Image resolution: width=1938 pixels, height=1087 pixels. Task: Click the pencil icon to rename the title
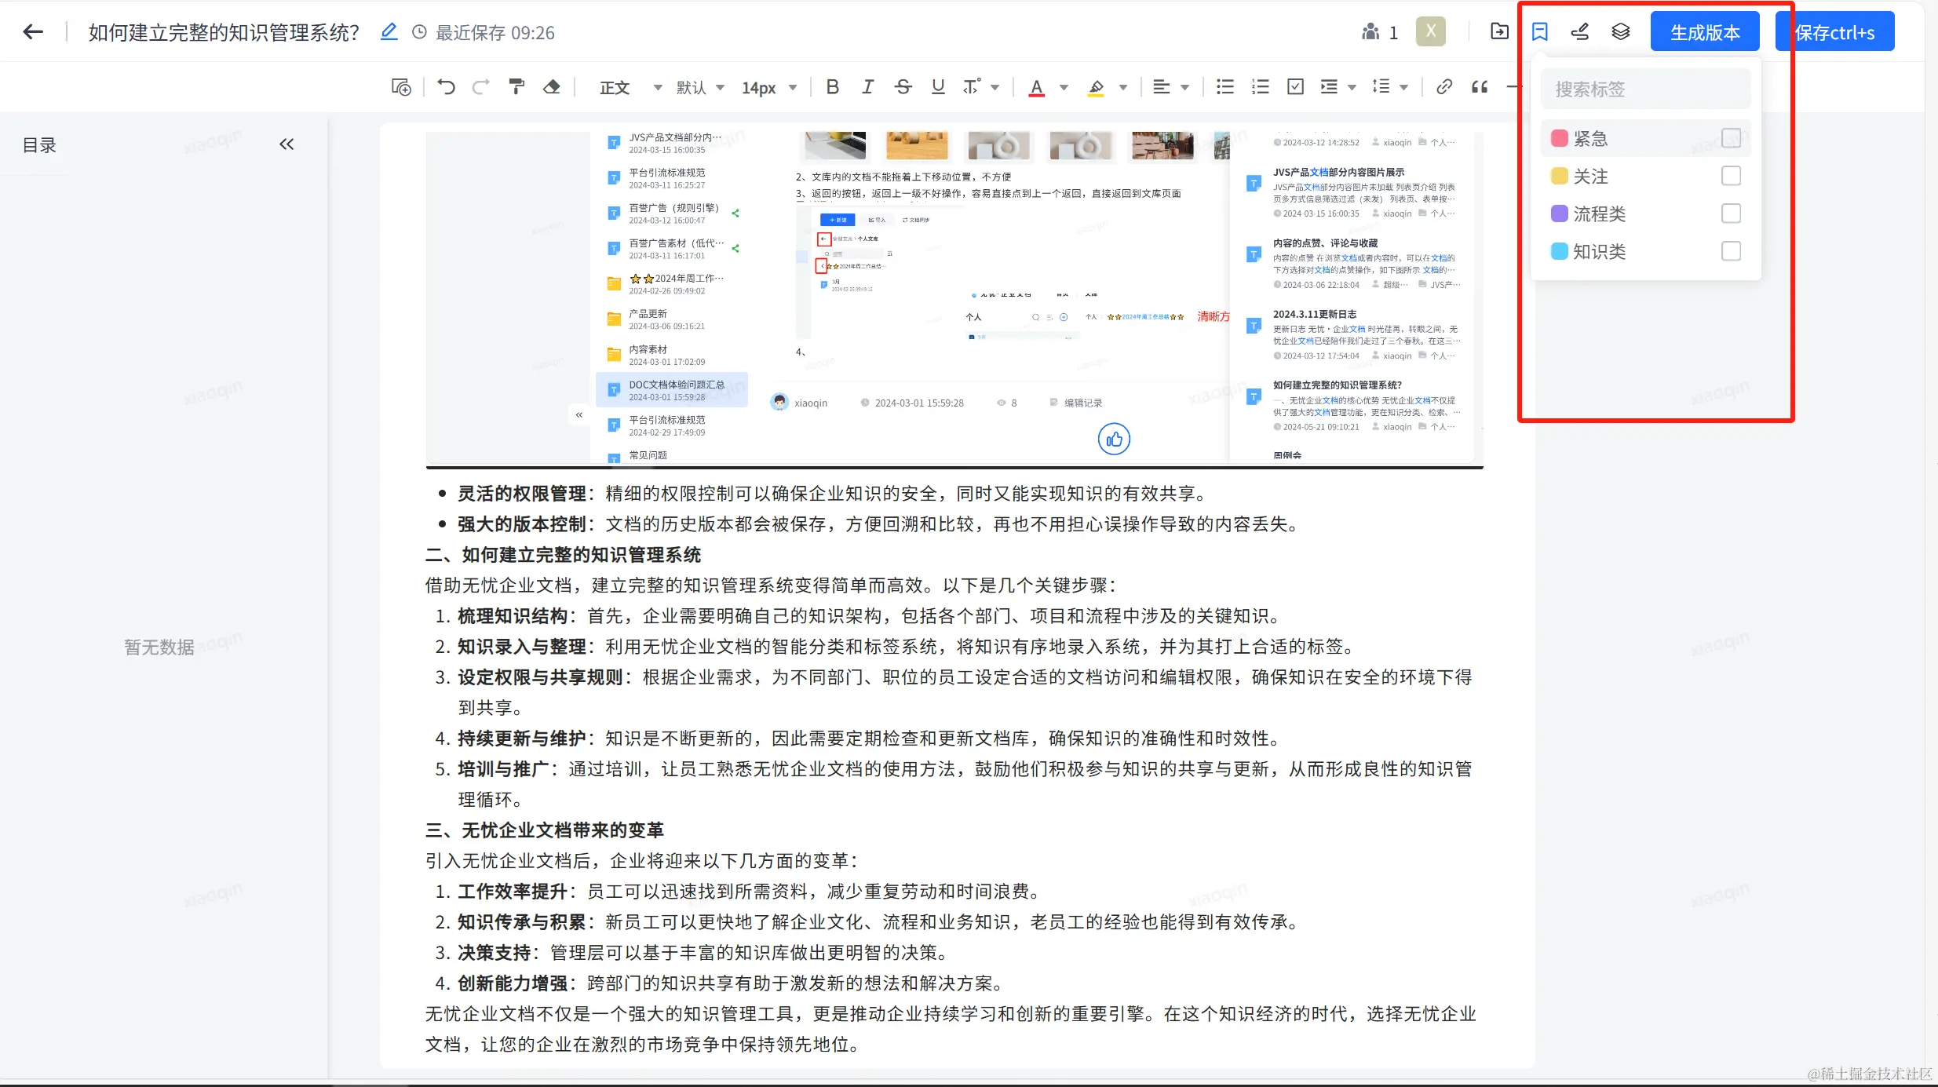coord(389,32)
